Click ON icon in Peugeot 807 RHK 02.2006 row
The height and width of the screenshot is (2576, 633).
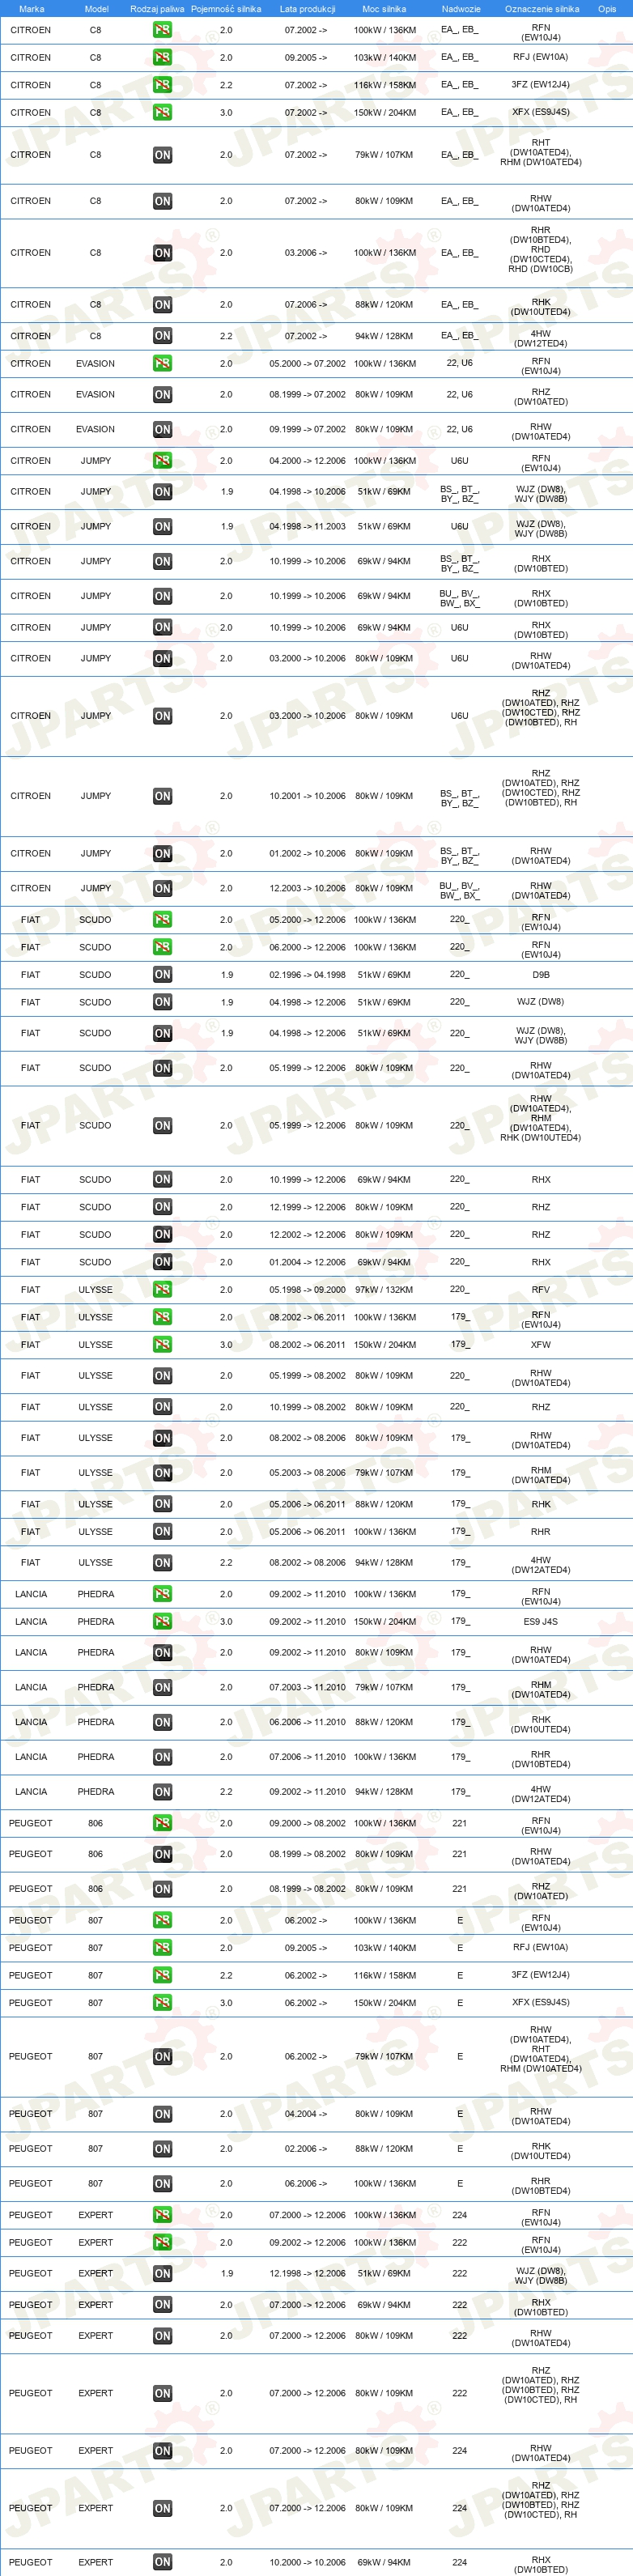pos(162,2148)
